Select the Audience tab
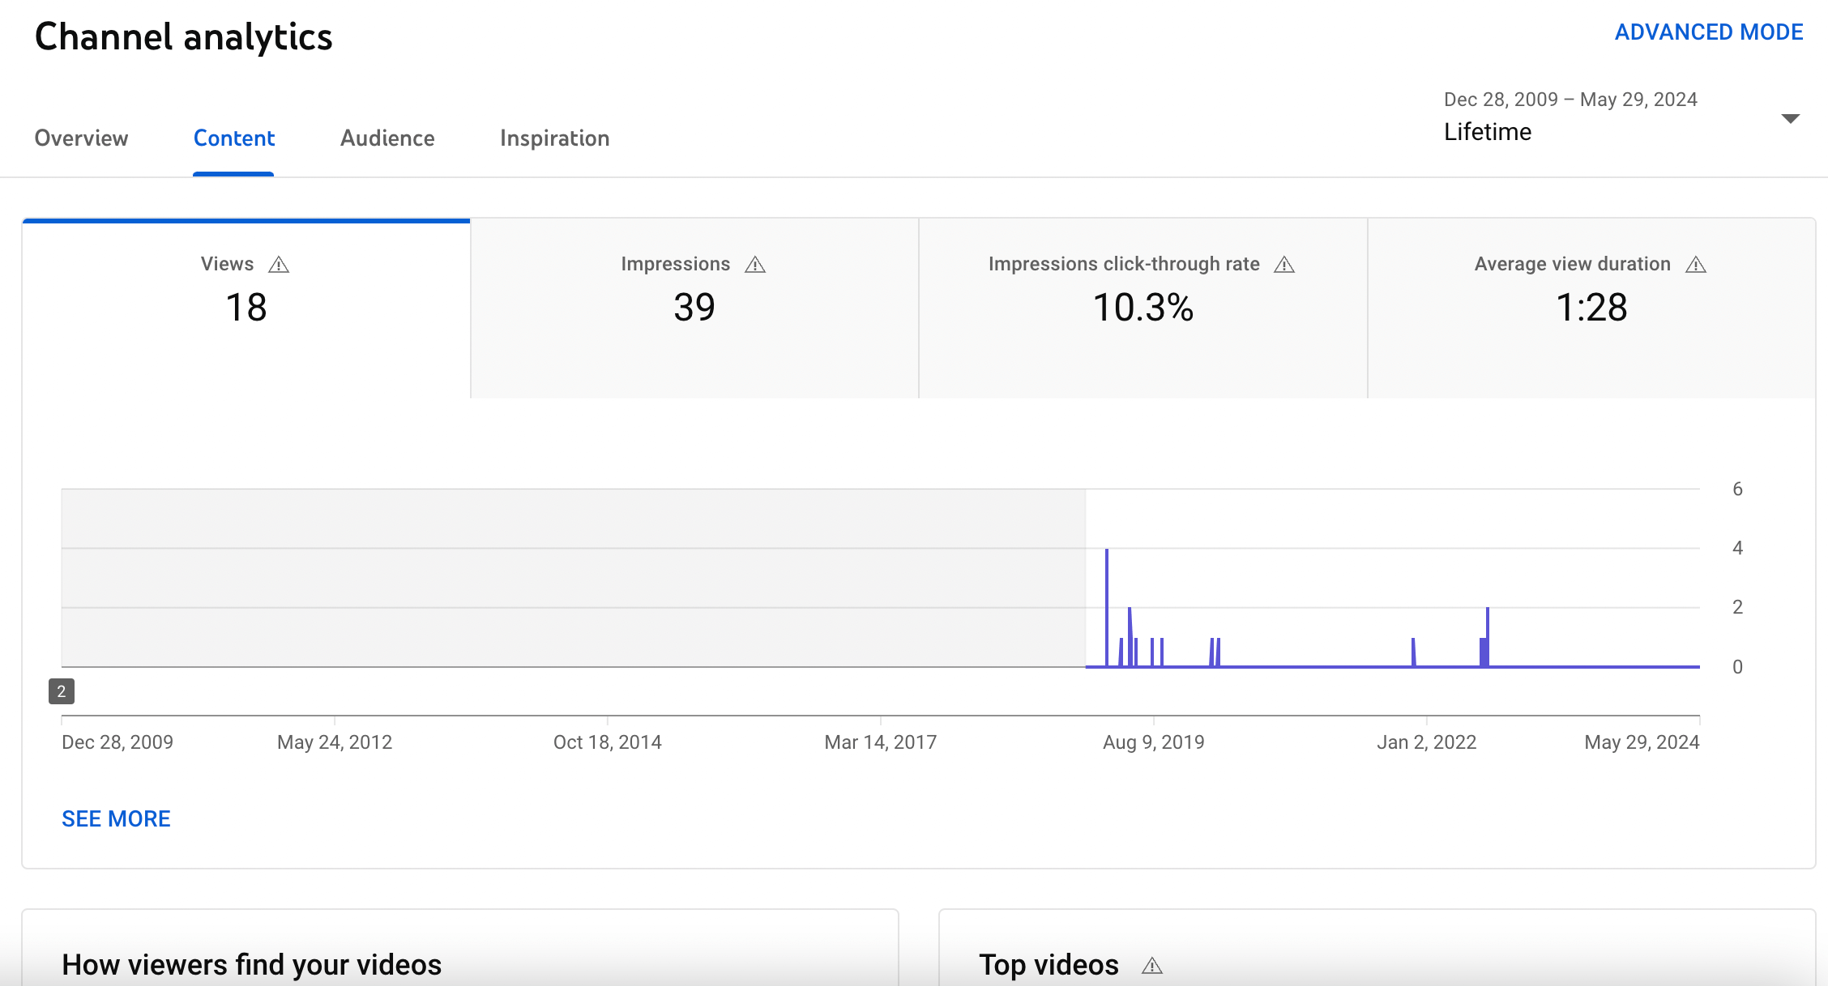The height and width of the screenshot is (986, 1828). click(386, 138)
